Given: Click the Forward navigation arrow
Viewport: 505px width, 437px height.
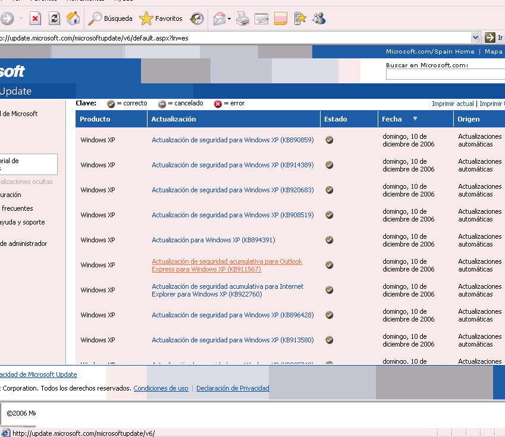Looking at the screenshot, I should (x=7, y=18).
